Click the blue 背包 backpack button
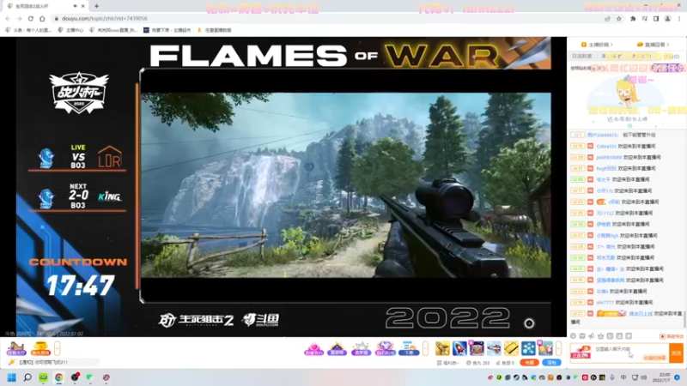 tap(551, 362)
